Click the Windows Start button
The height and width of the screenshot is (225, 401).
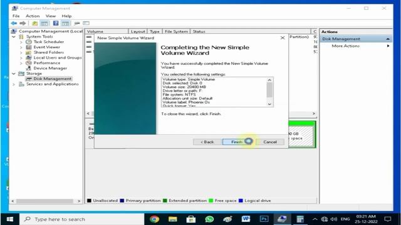pyautogui.click(x=10, y=219)
